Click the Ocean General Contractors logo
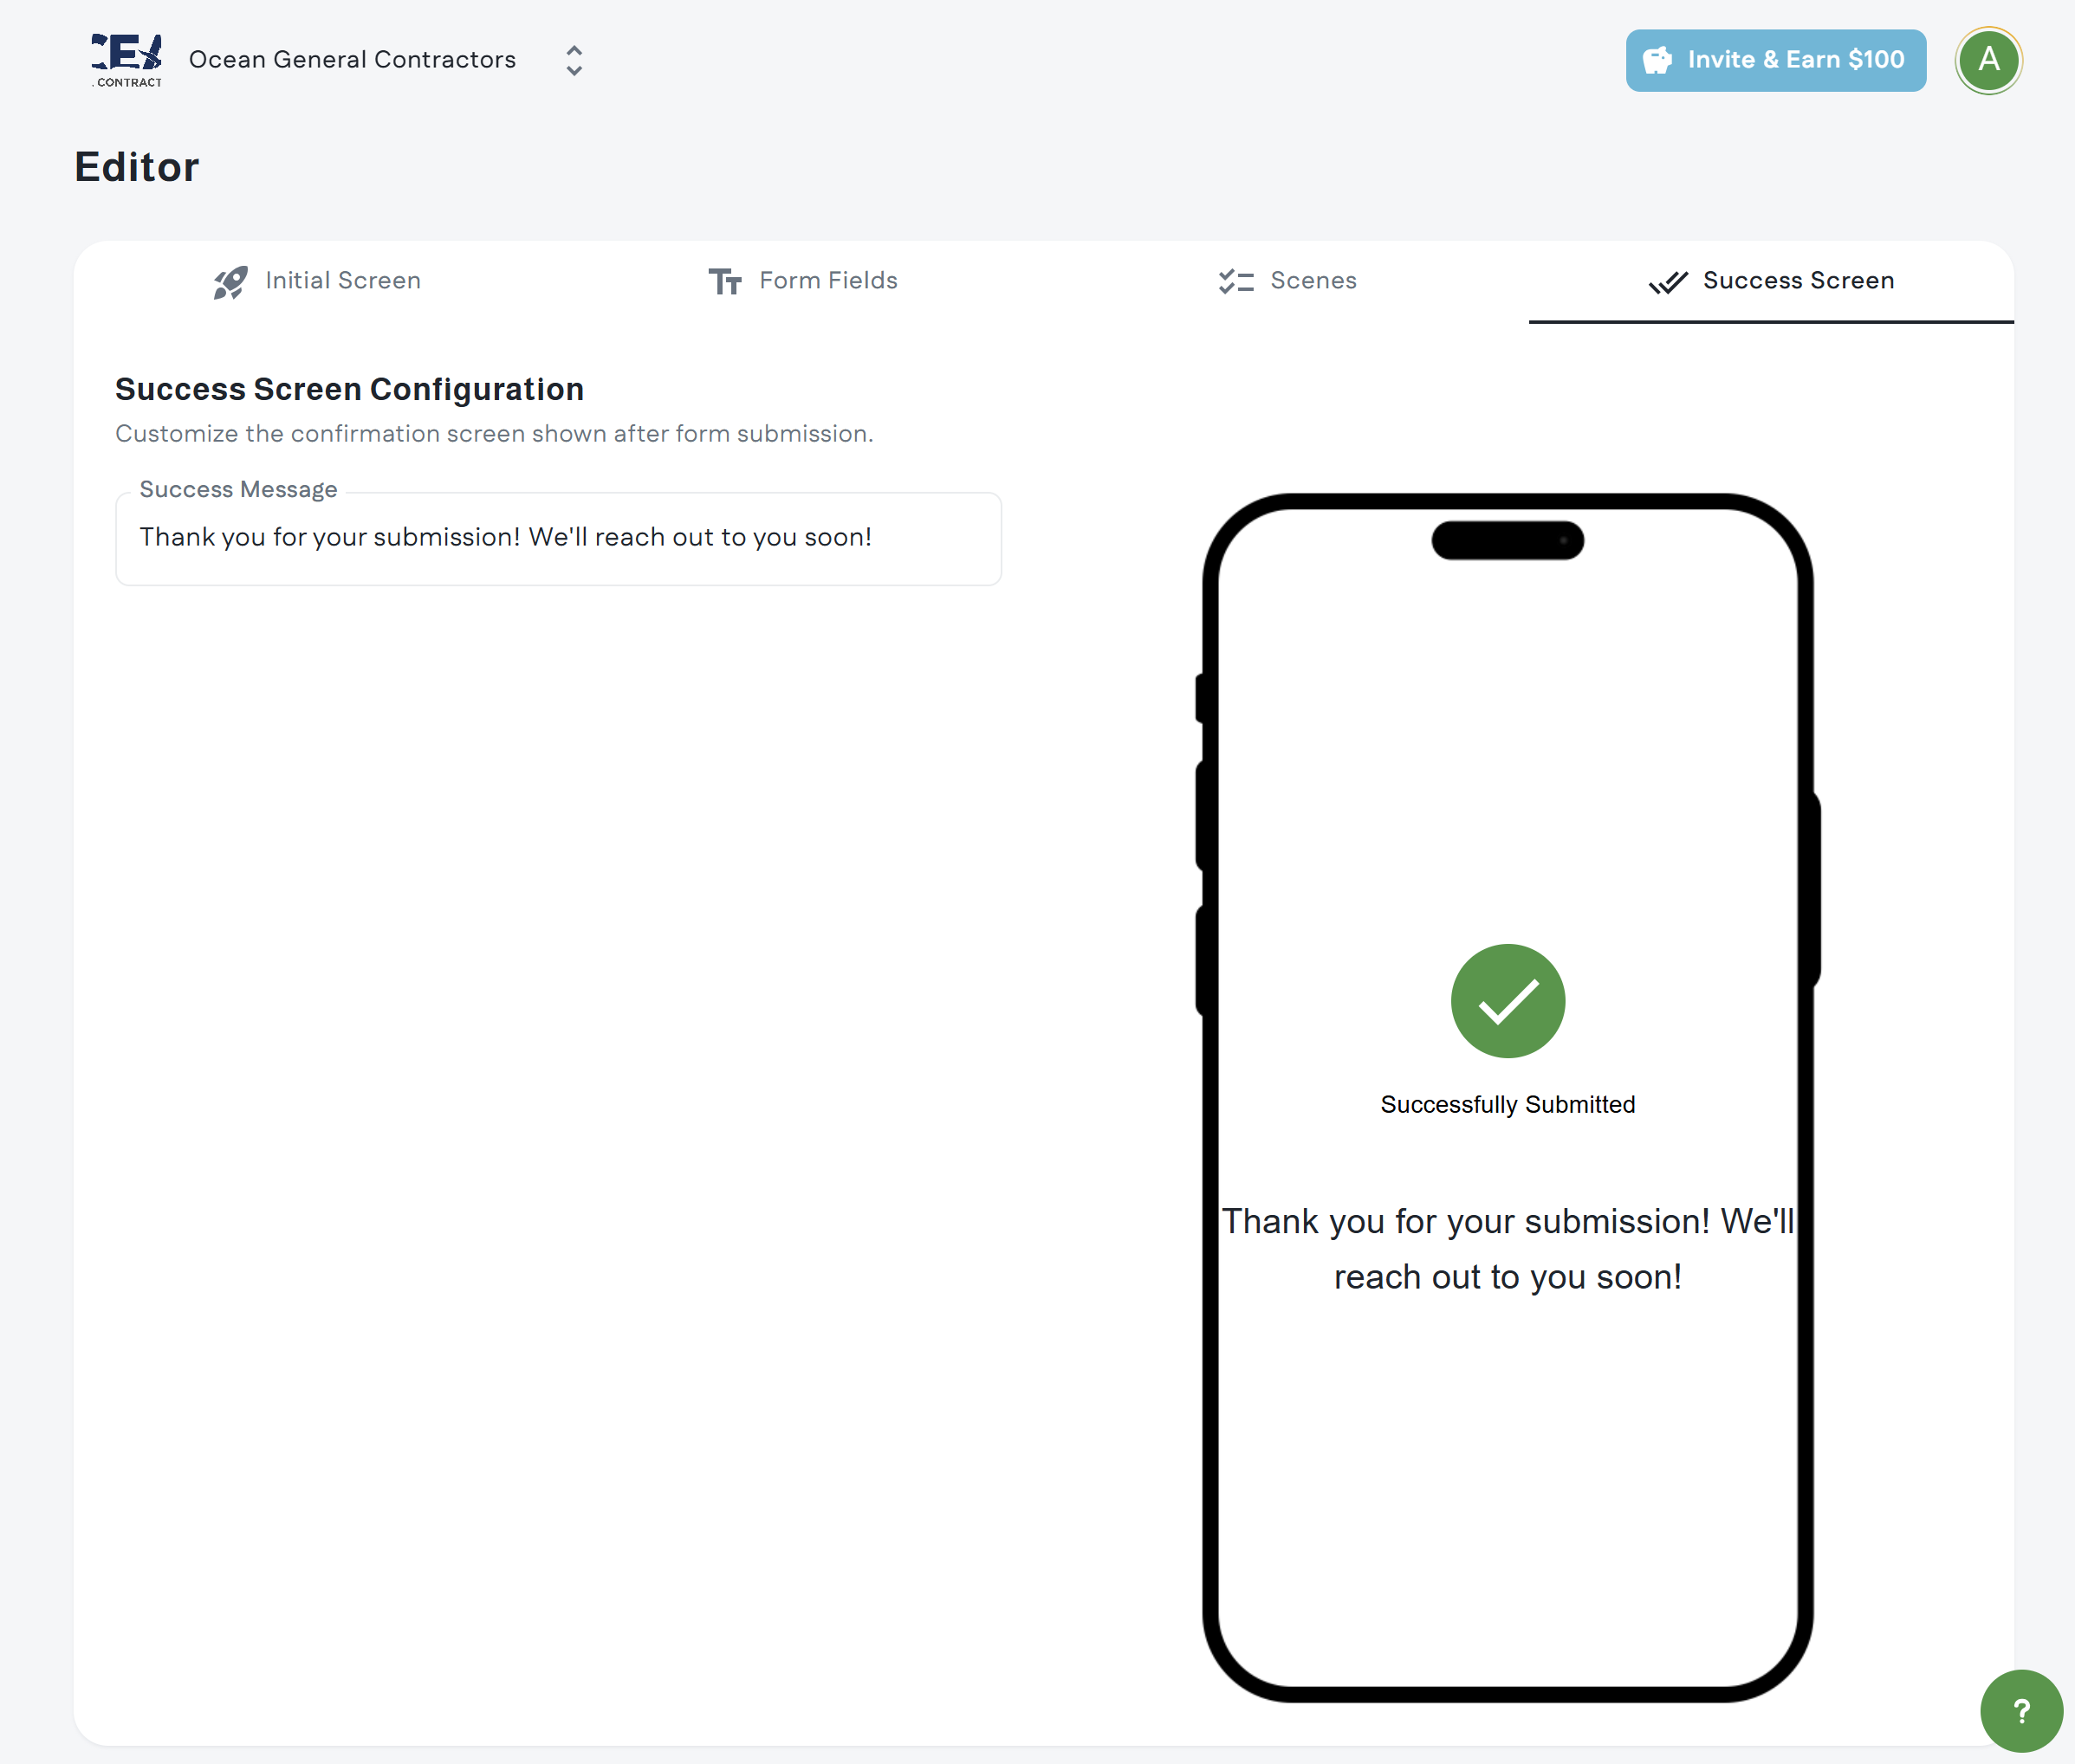The height and width of the screenshot is (1764, 2075). 126,60
